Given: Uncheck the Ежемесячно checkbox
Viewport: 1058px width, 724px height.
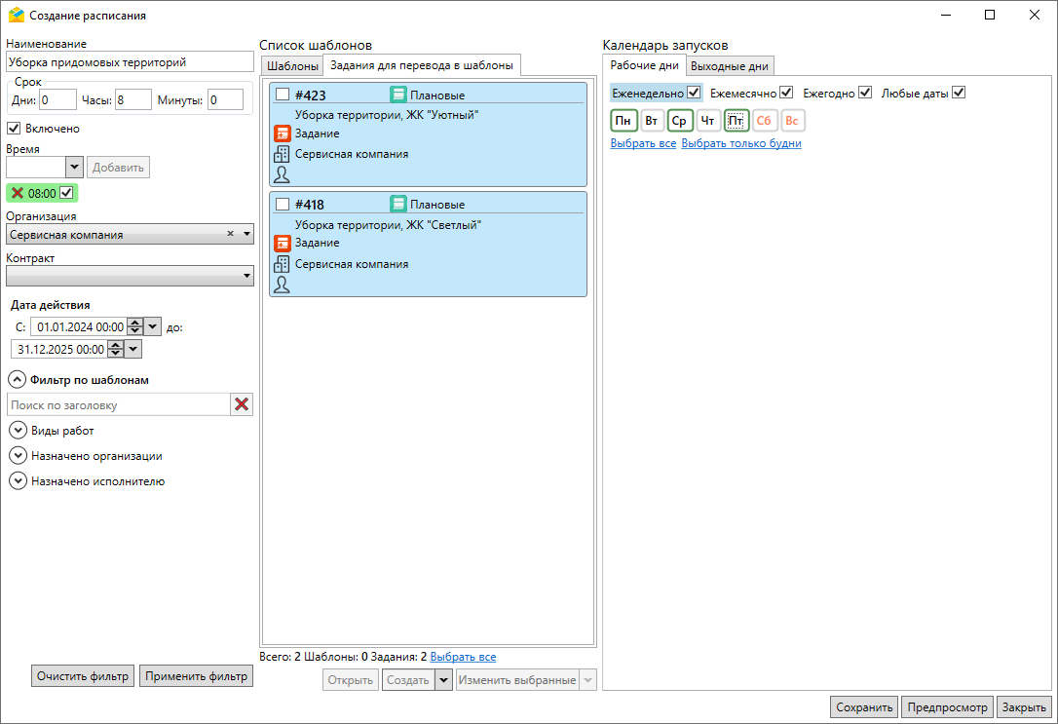Looking at the screenshot, I should click(786, 93).
